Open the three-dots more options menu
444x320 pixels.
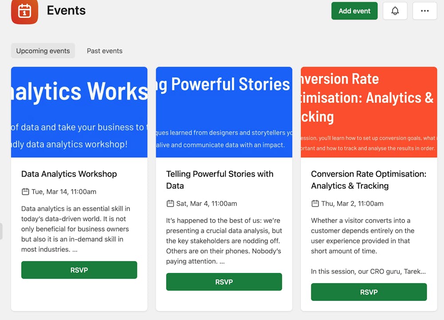pos(424,11)
